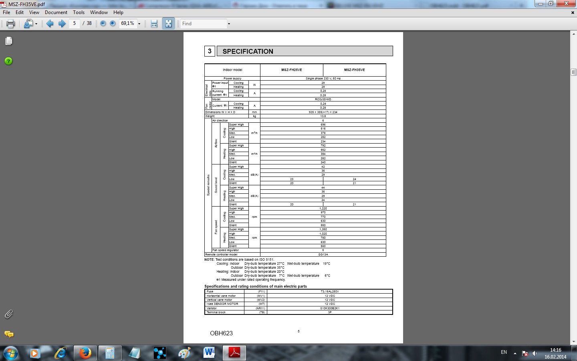Open the File menu
The image size is (577, 361).
tap(6, 12)
